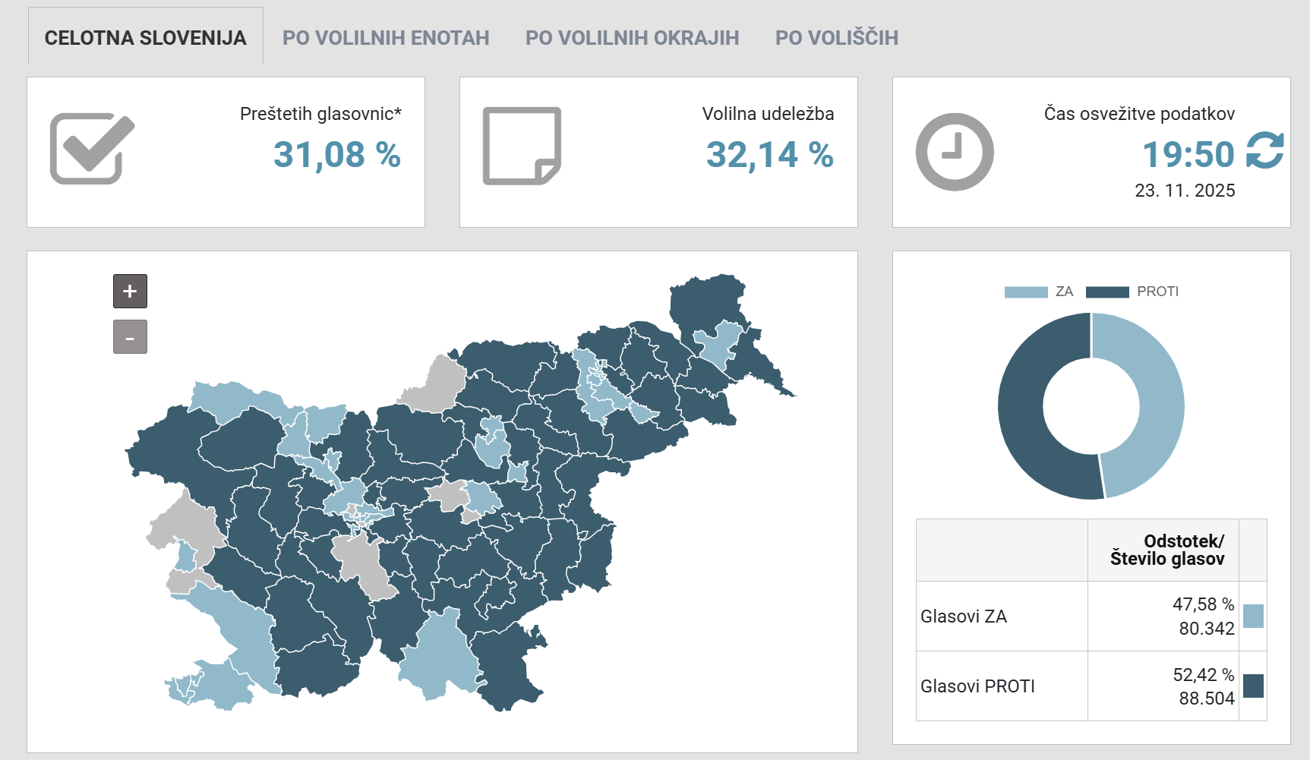
Task: Click light blue Glasovi ZA table swatch
Action: pos(1253,617)
